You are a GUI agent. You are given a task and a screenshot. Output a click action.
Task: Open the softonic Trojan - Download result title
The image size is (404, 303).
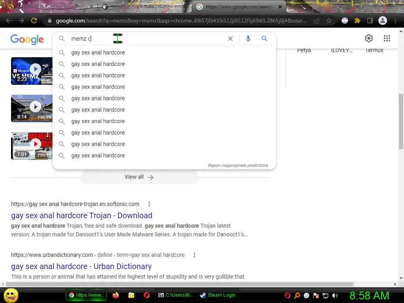[x=82, y=215]
